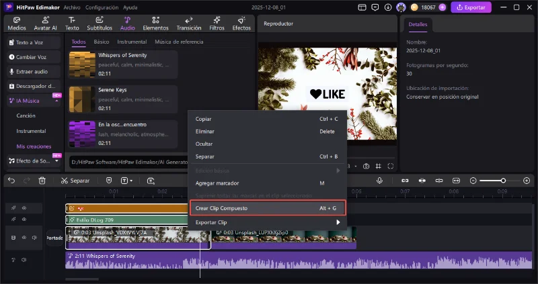The height and width of the screenshot is (284, 538).
Task: Take snapshot with camera icon in player
Action: (x=366, y=166)
